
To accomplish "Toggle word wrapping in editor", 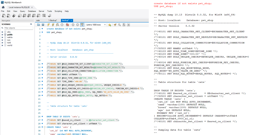I will [128, 25].
